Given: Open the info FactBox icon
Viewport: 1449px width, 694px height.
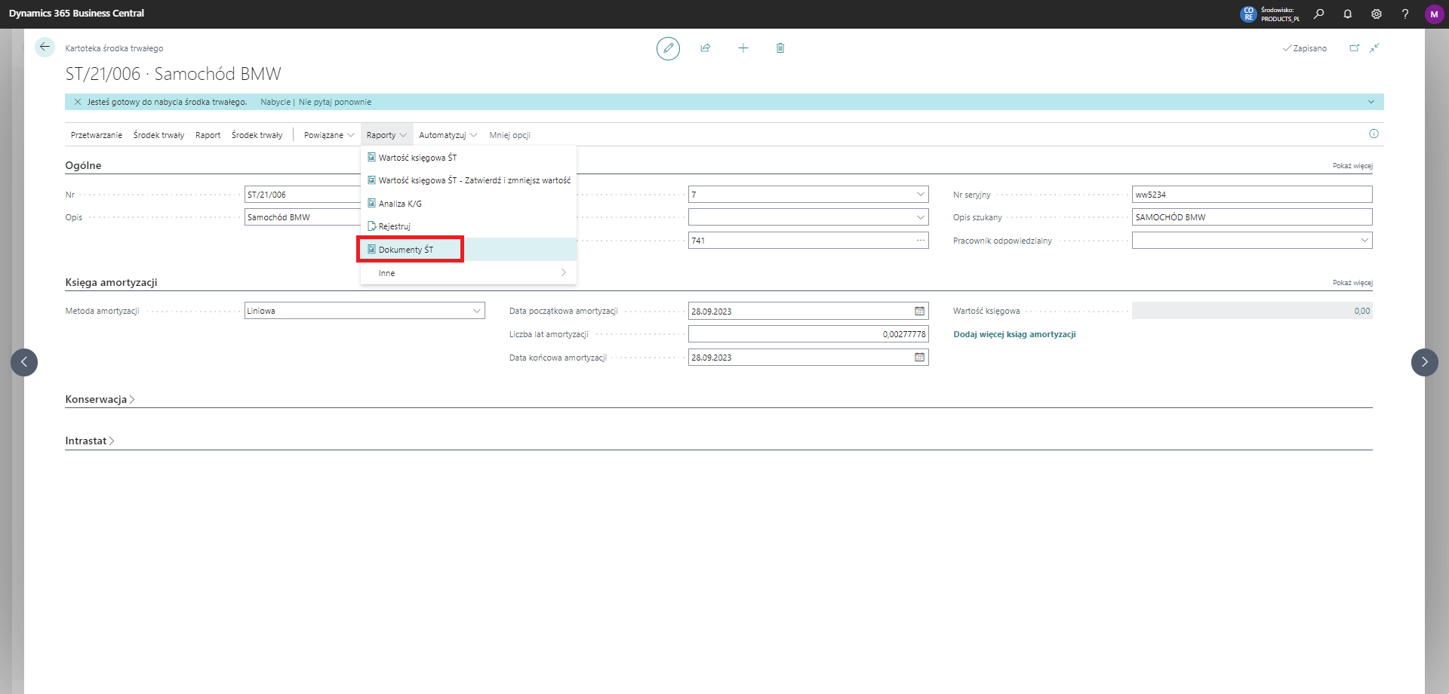Looking at the screenshot, I should point(1374,134).
